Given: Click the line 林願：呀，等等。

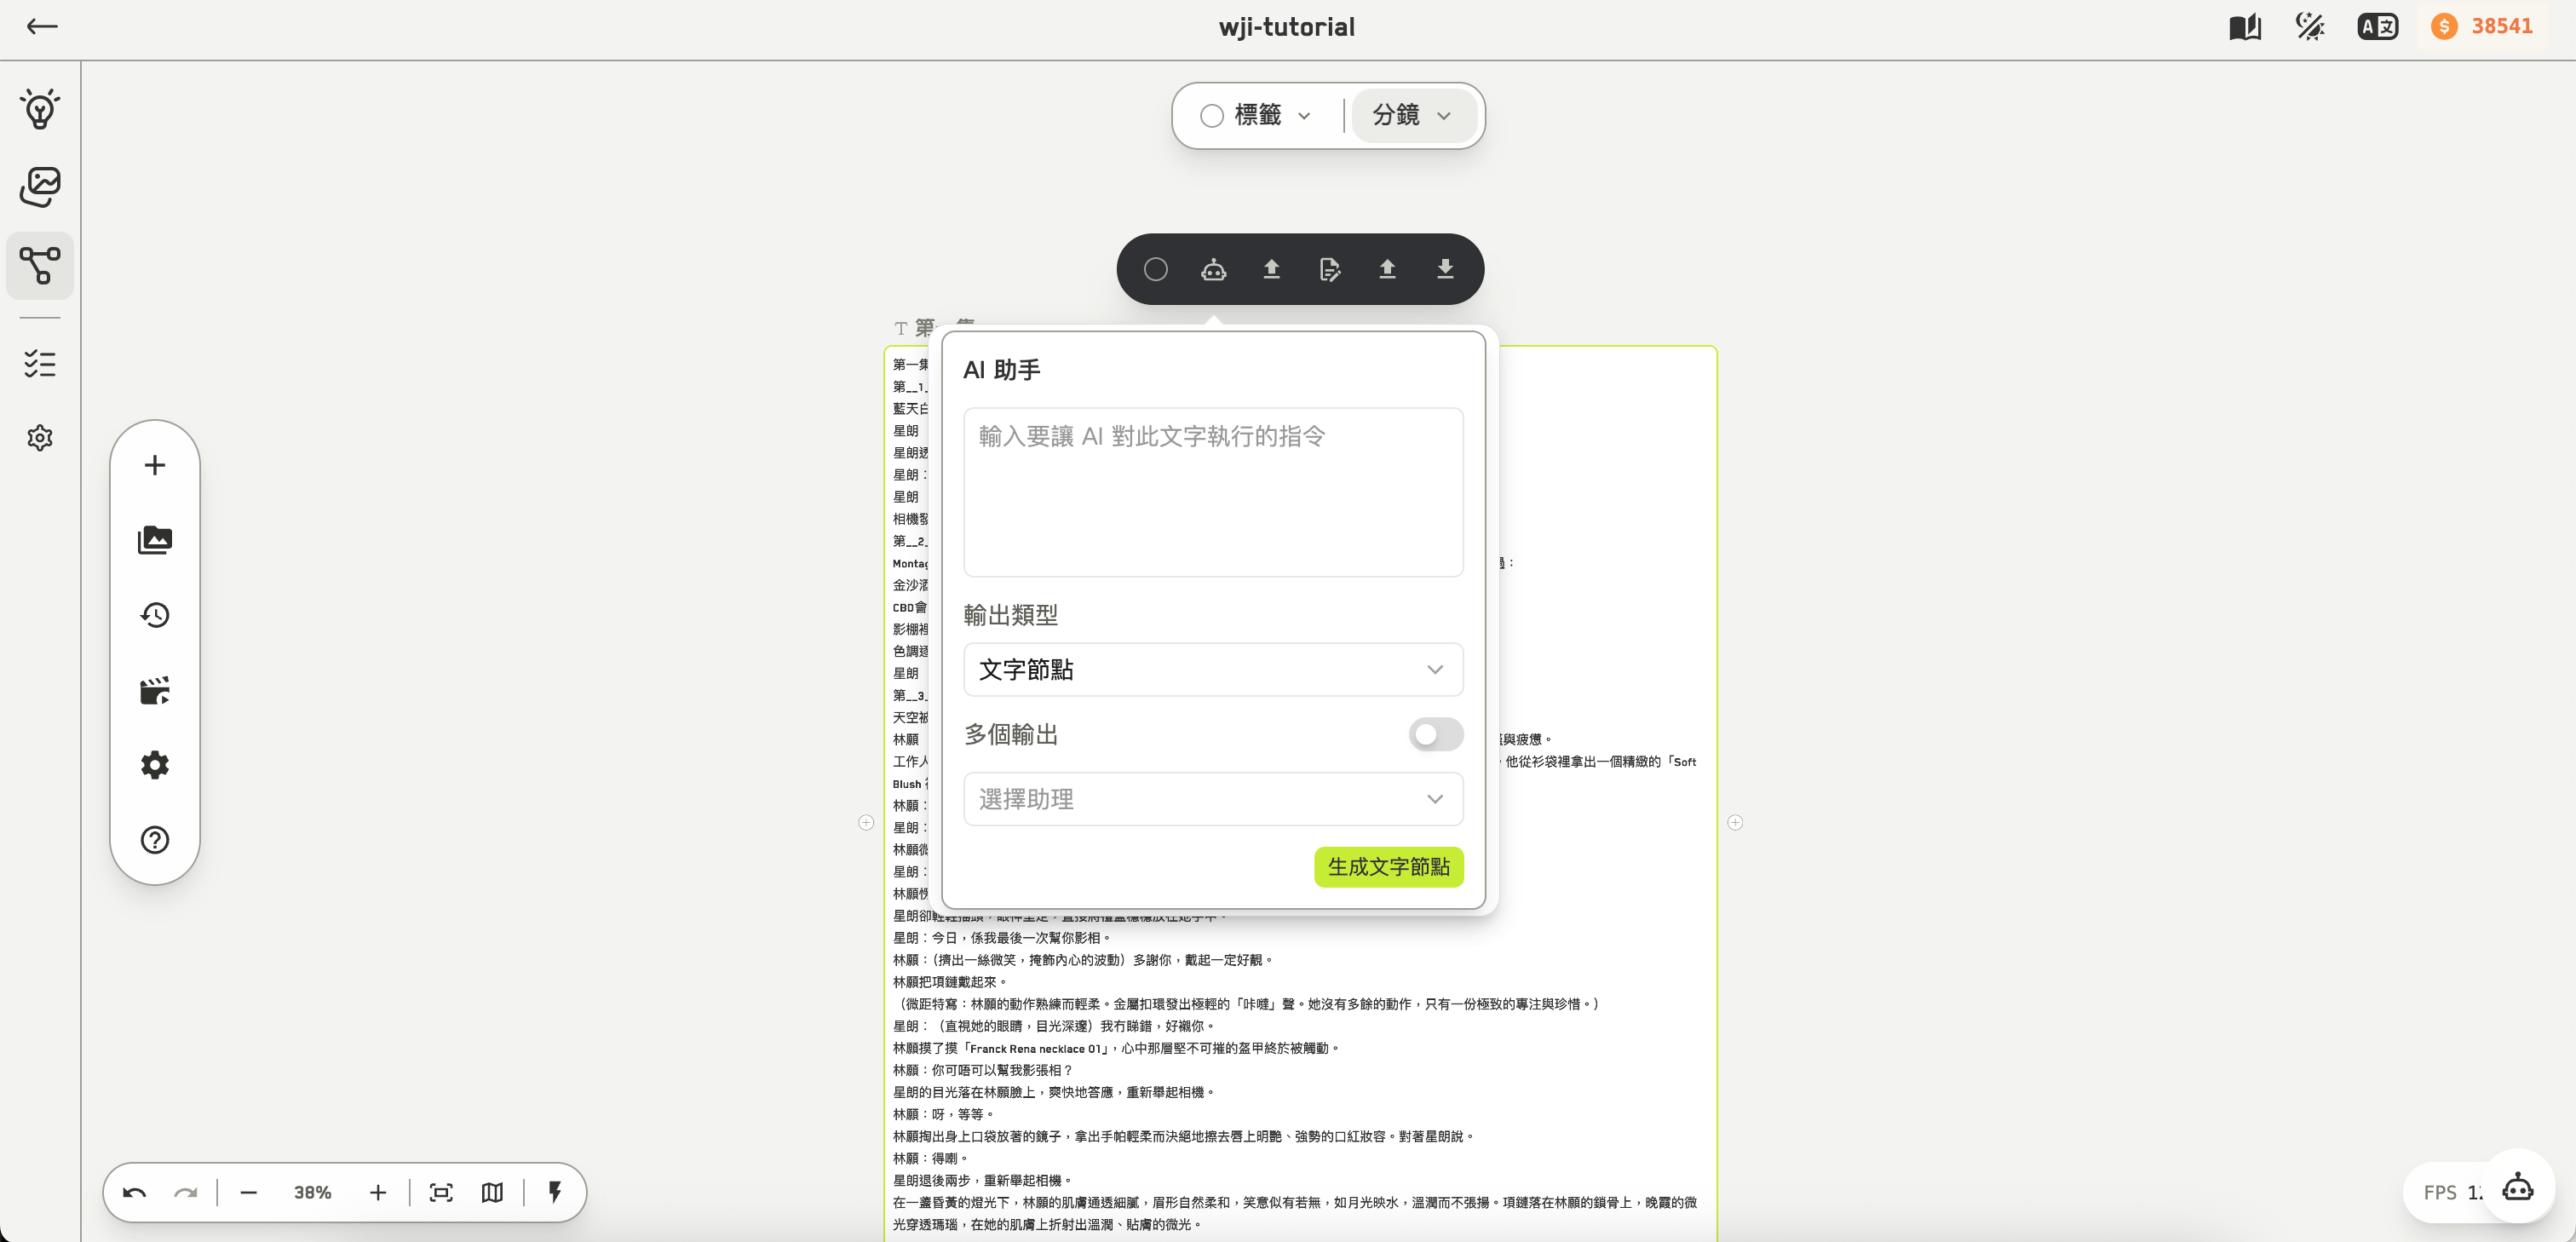Looking at the screenshot, I should click(x=943, y=1114).
